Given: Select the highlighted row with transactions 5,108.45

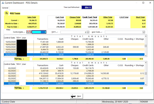Looking at the screenshot, I should tap(74, 54).
